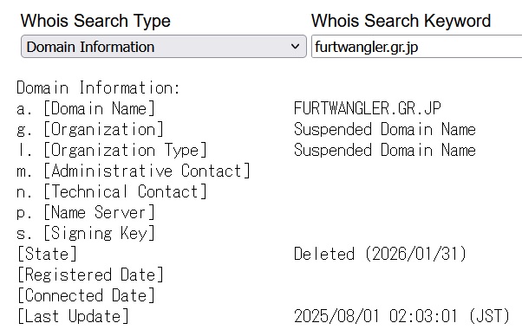Open the Whois Search Type dropdown
Image resolution: width=522 pixels, height=336 pixels.
164,47
